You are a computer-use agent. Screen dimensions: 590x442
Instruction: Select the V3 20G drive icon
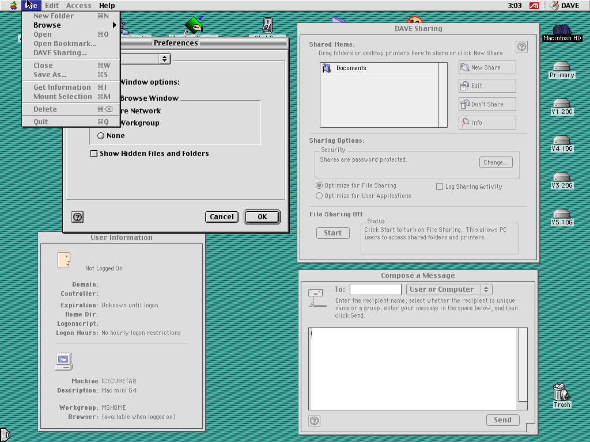[x=562, y=181]
